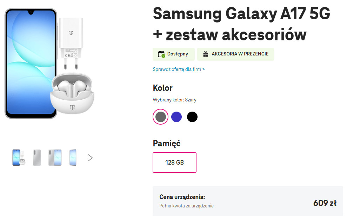This screenshot has height=219, width=347.
Task: Select the 128 GB memory option
Action: click(x=174, y=162)
